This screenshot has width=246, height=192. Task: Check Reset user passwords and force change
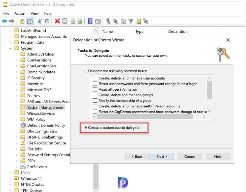(95, 84)
